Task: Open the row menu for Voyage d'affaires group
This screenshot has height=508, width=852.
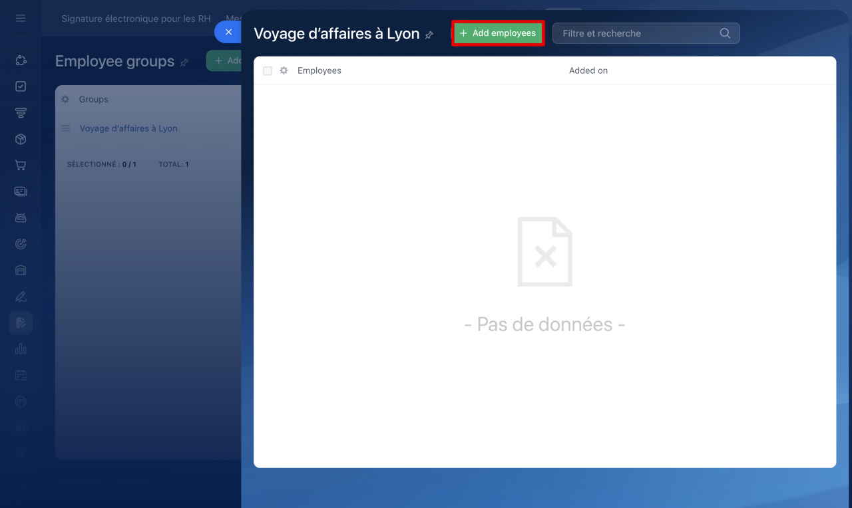Action: 66,128
